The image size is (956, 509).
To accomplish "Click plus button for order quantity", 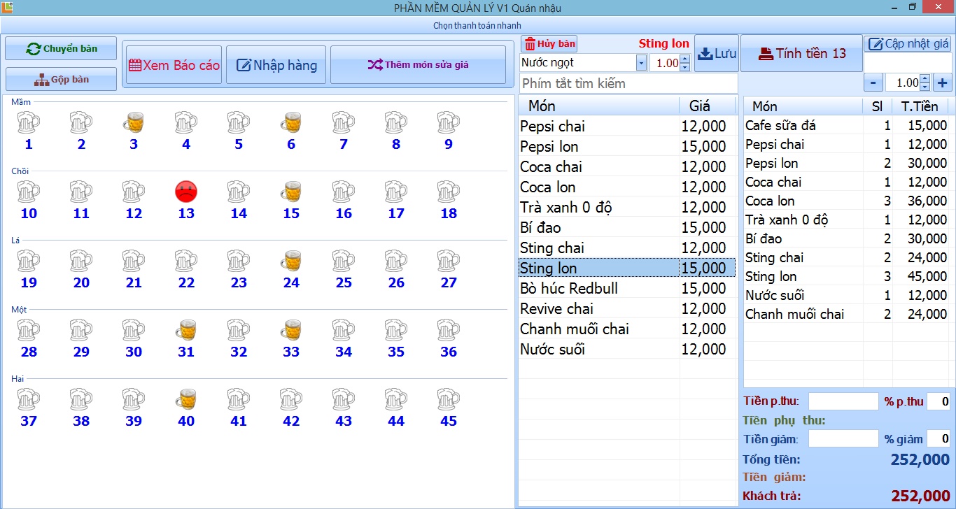I will click(x=943, y=83).
